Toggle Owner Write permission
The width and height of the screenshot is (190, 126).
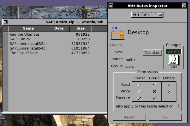pos(139,92)
